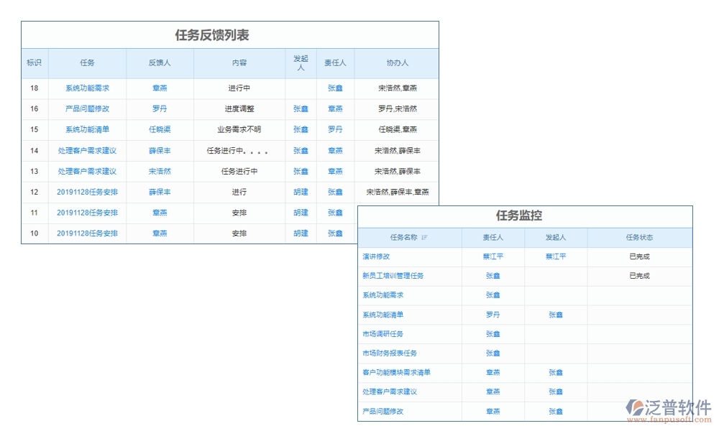
Task: Click the 责任人 header in 任务监控
Action: (x=493, y=237)
